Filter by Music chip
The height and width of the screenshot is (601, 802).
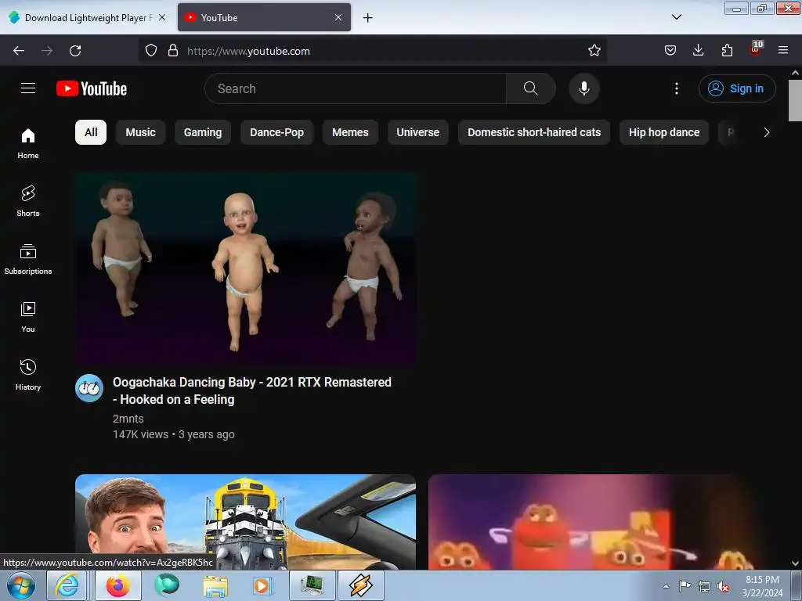click(x=141, y=132)
